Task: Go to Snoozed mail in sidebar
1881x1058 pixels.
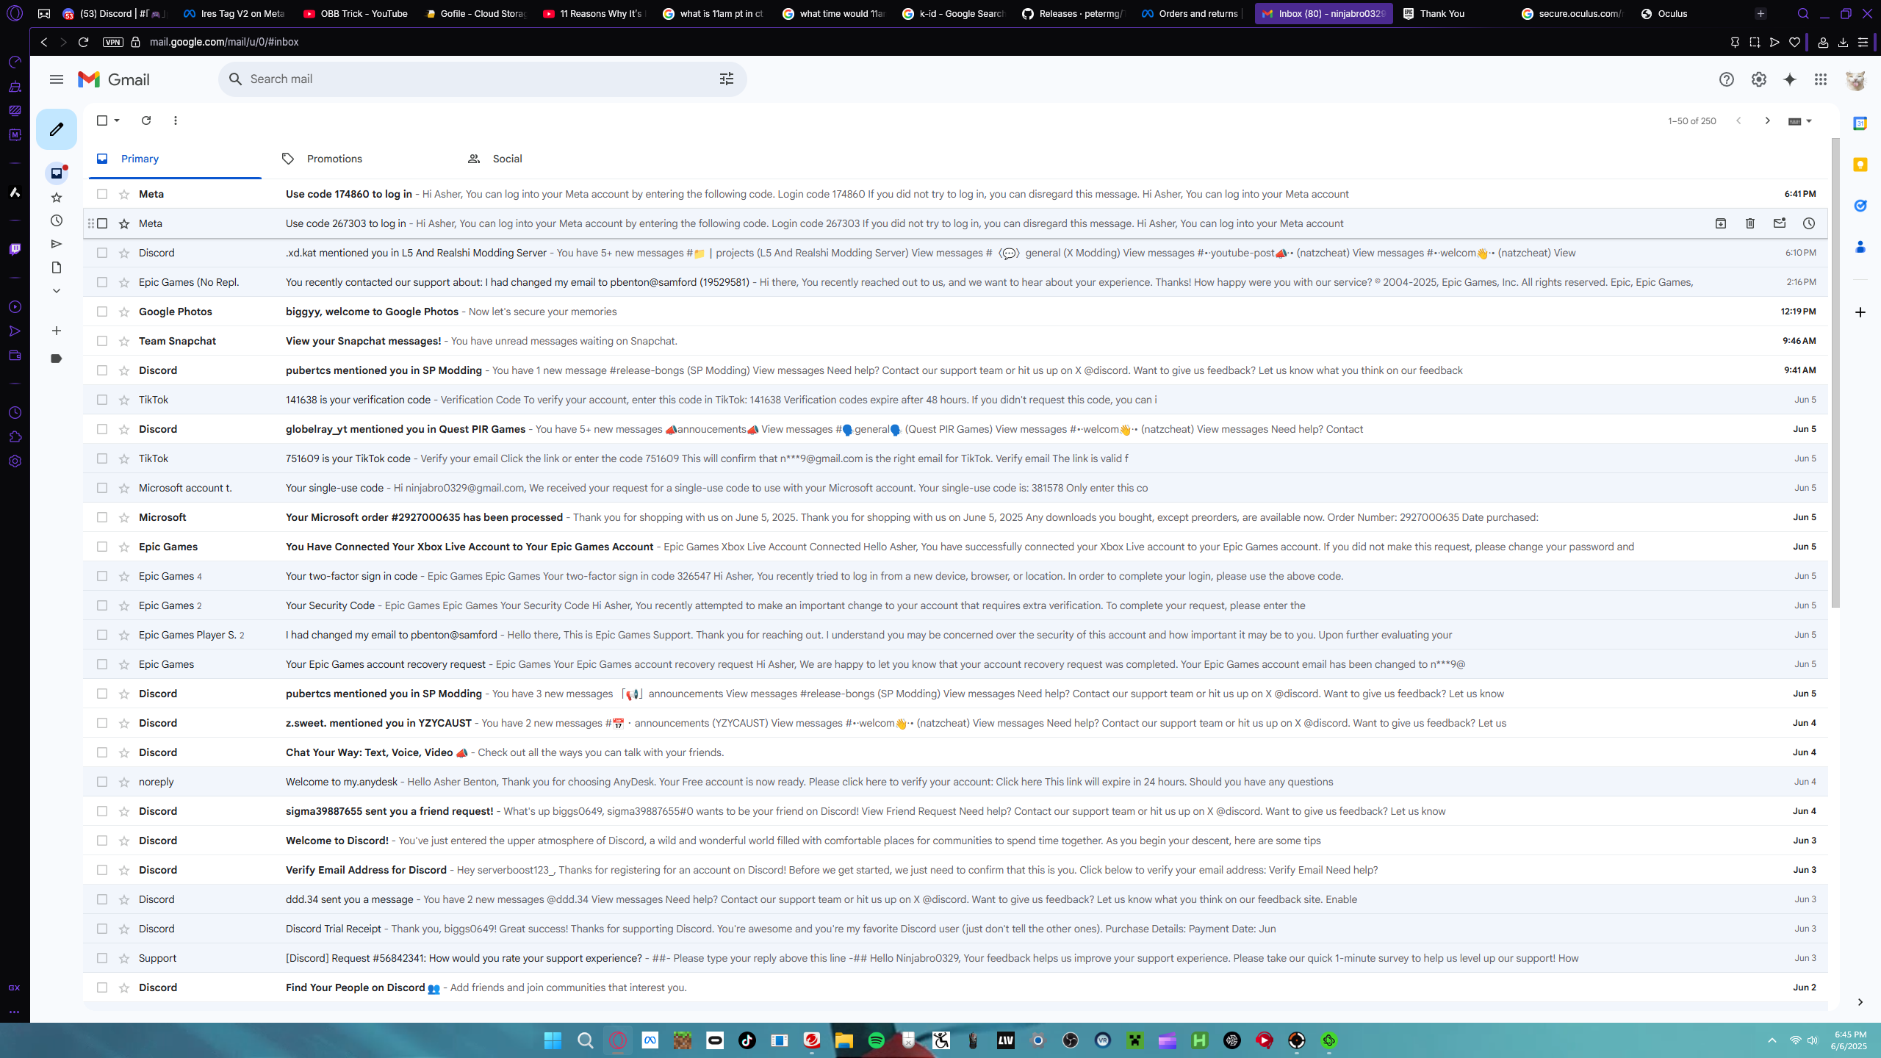Action: tap(57, 220)
